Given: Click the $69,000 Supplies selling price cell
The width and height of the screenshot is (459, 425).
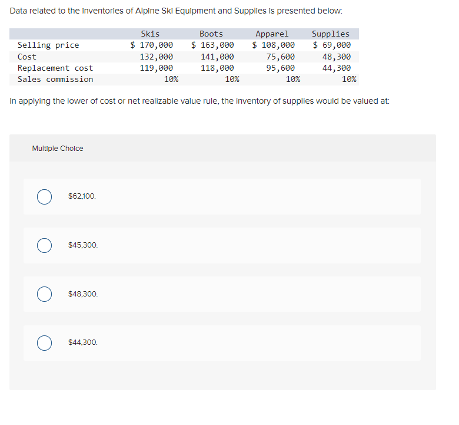Looking at the screenshot, I should pos(332,45).
